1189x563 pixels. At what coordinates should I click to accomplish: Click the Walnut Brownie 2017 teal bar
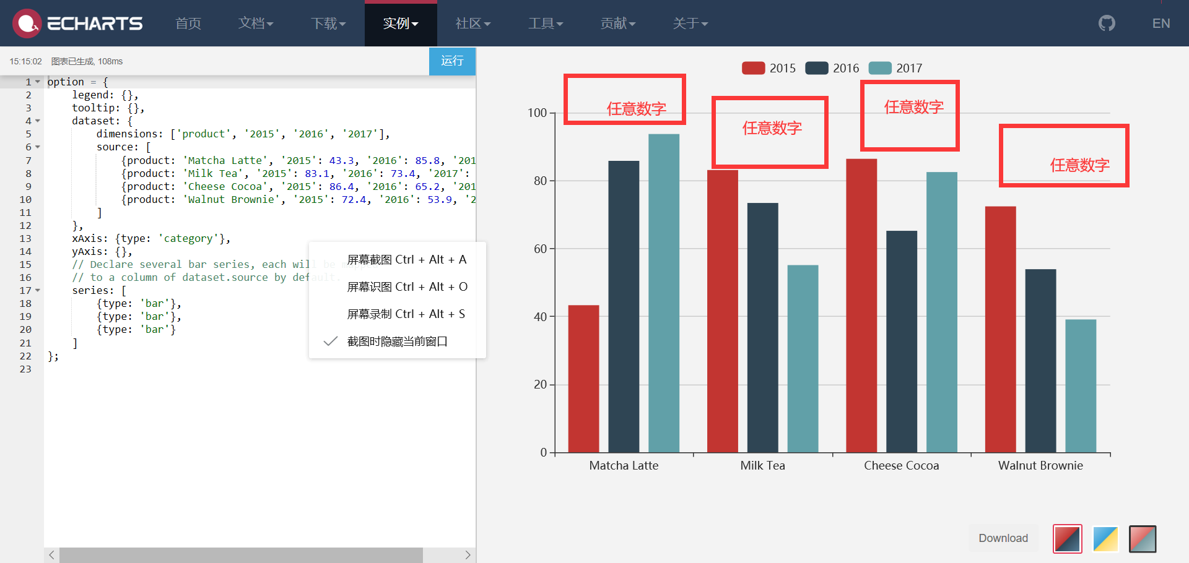click(1081, 386)
